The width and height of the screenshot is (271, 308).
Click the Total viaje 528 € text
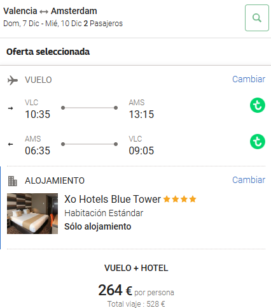136,304
